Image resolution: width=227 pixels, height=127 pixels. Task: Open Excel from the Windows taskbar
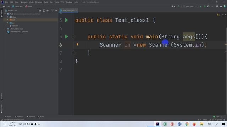(165, 124)
